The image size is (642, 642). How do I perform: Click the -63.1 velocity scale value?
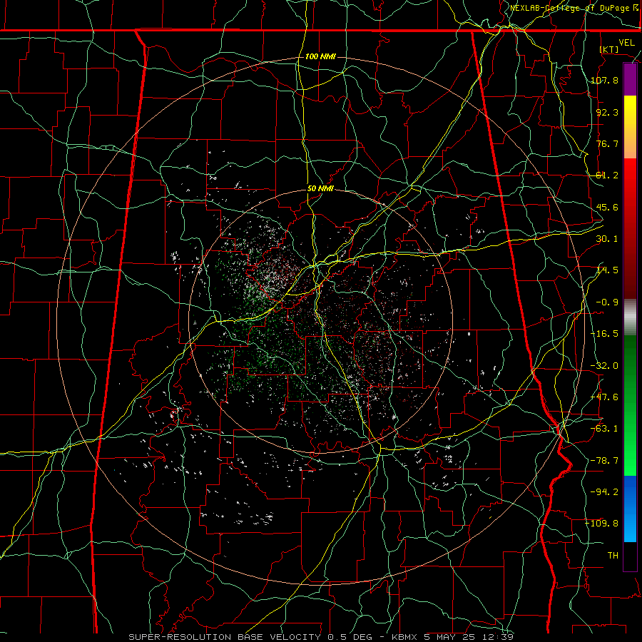[604, 429]
